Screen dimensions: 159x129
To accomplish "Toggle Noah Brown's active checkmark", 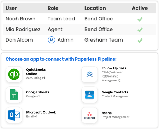I will click(140, 19).
